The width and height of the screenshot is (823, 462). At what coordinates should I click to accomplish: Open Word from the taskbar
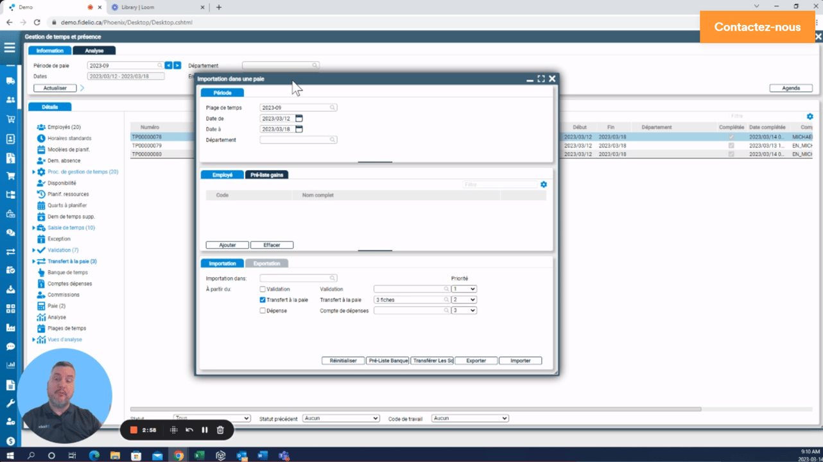(263, 456)
